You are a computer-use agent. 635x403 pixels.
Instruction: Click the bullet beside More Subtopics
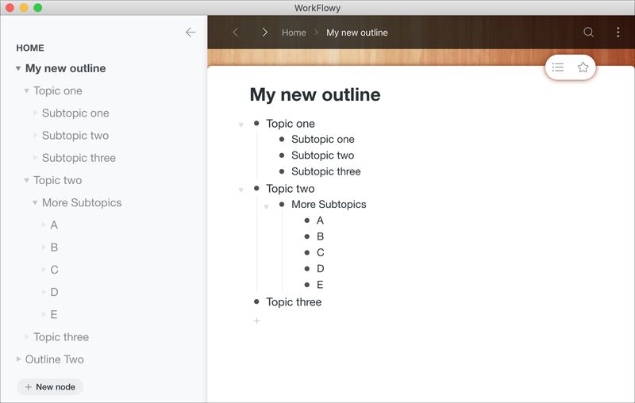282,205
